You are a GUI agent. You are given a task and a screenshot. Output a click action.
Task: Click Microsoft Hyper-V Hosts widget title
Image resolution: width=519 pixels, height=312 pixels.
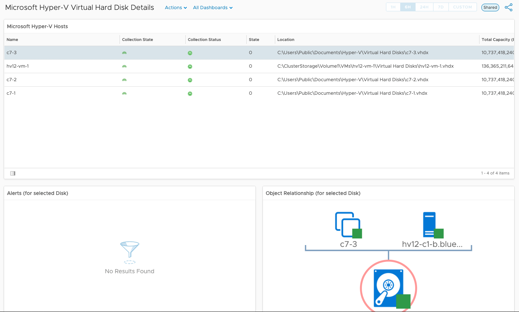pyautogui.click(x=37, y=26)
